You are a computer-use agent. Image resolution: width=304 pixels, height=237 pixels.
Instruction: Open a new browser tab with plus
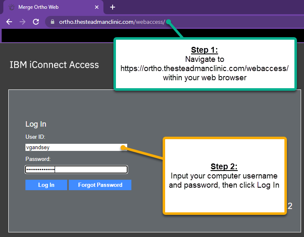[x=113, y=7]
